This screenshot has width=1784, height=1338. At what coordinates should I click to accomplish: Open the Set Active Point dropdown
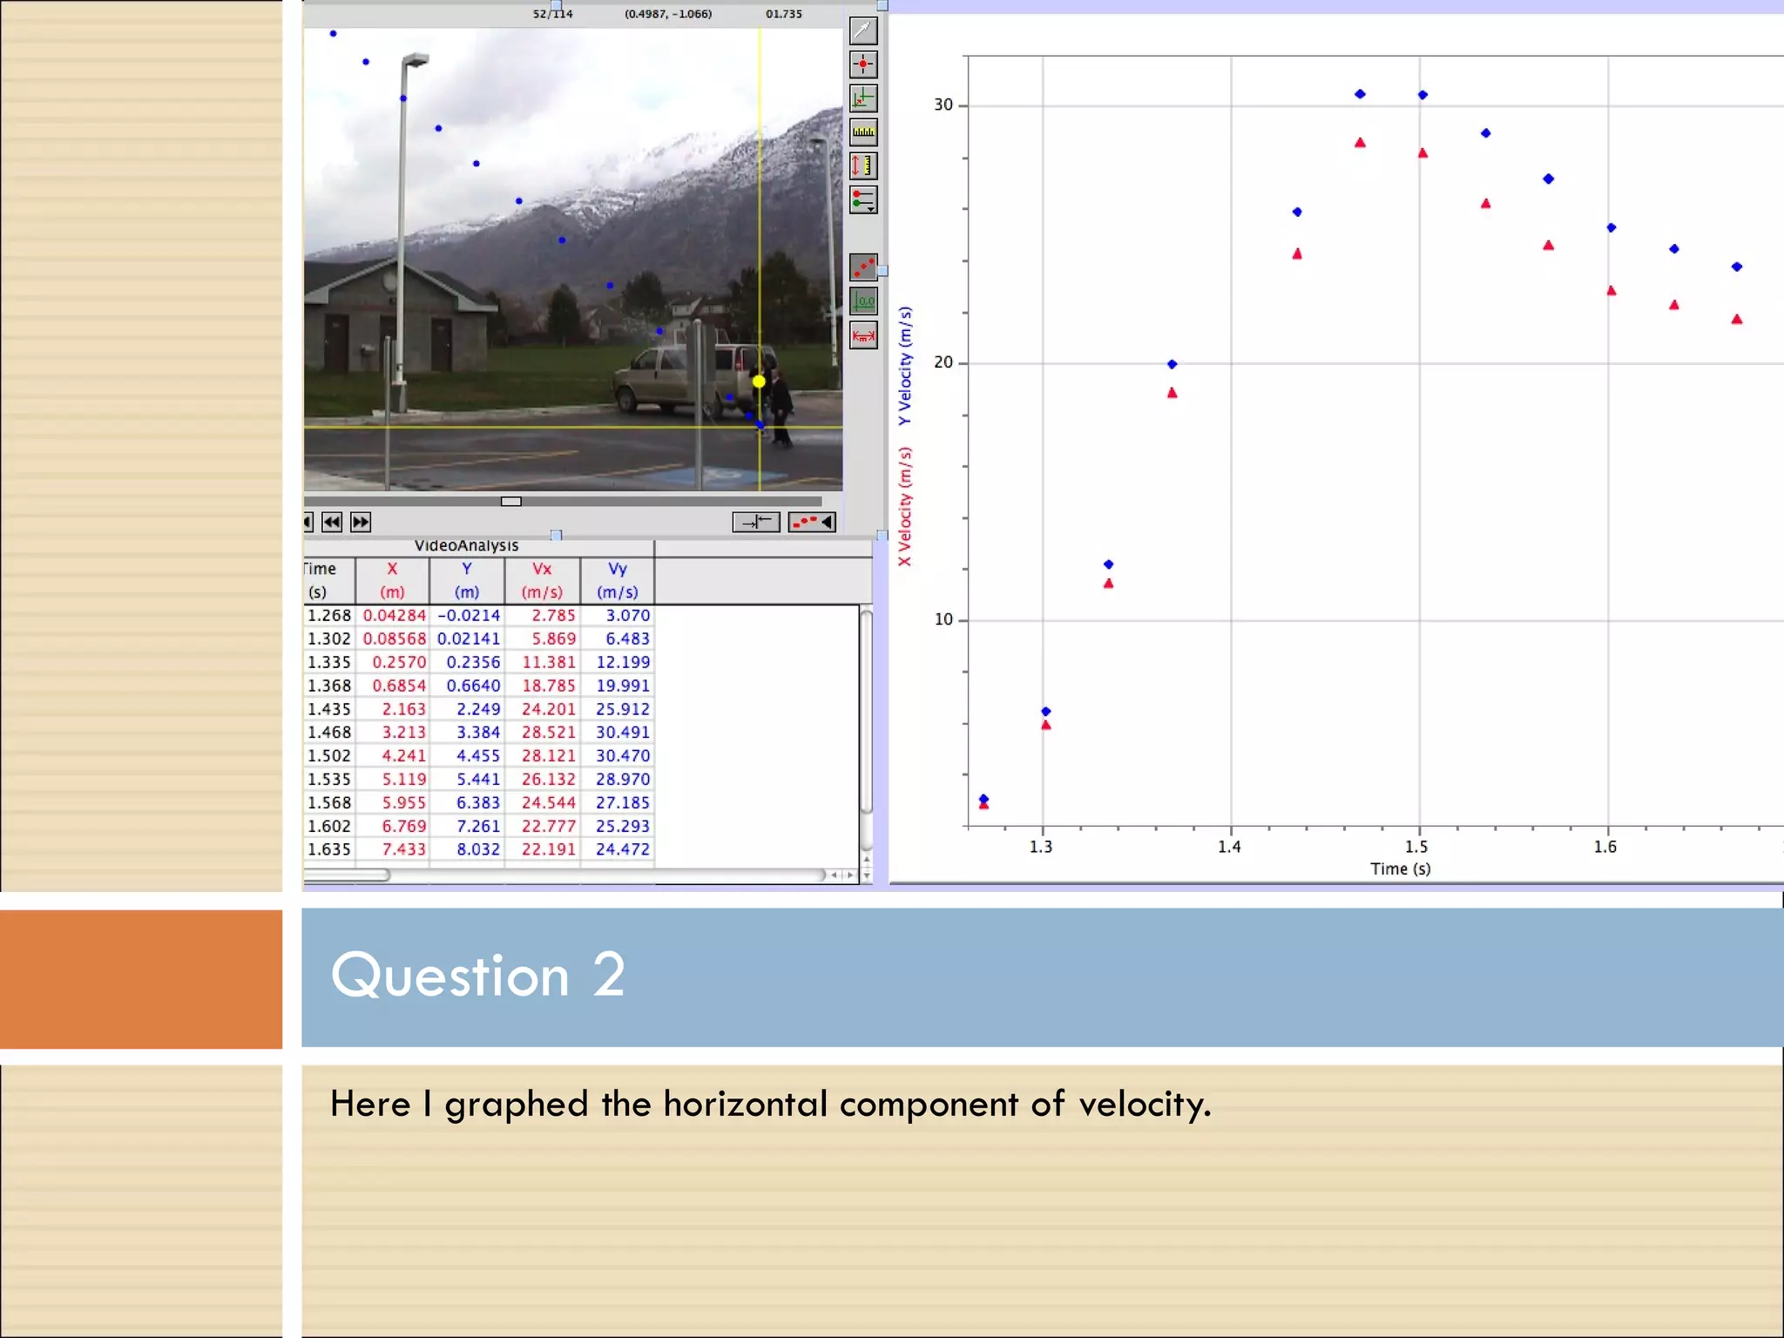click(862, 200)
